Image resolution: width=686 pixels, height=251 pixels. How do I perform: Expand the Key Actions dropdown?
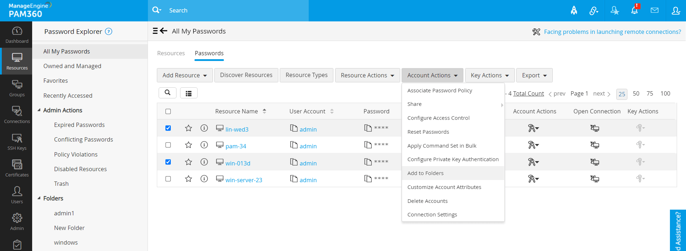click(489, 75)
